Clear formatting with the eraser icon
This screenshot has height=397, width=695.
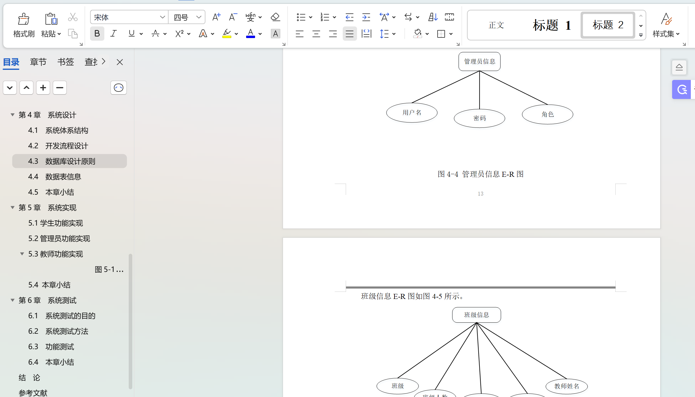pos(275,17)
